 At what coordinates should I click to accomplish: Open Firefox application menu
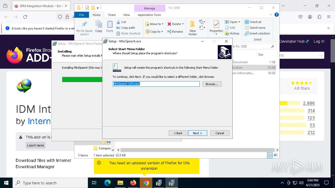tap(329, 17)
